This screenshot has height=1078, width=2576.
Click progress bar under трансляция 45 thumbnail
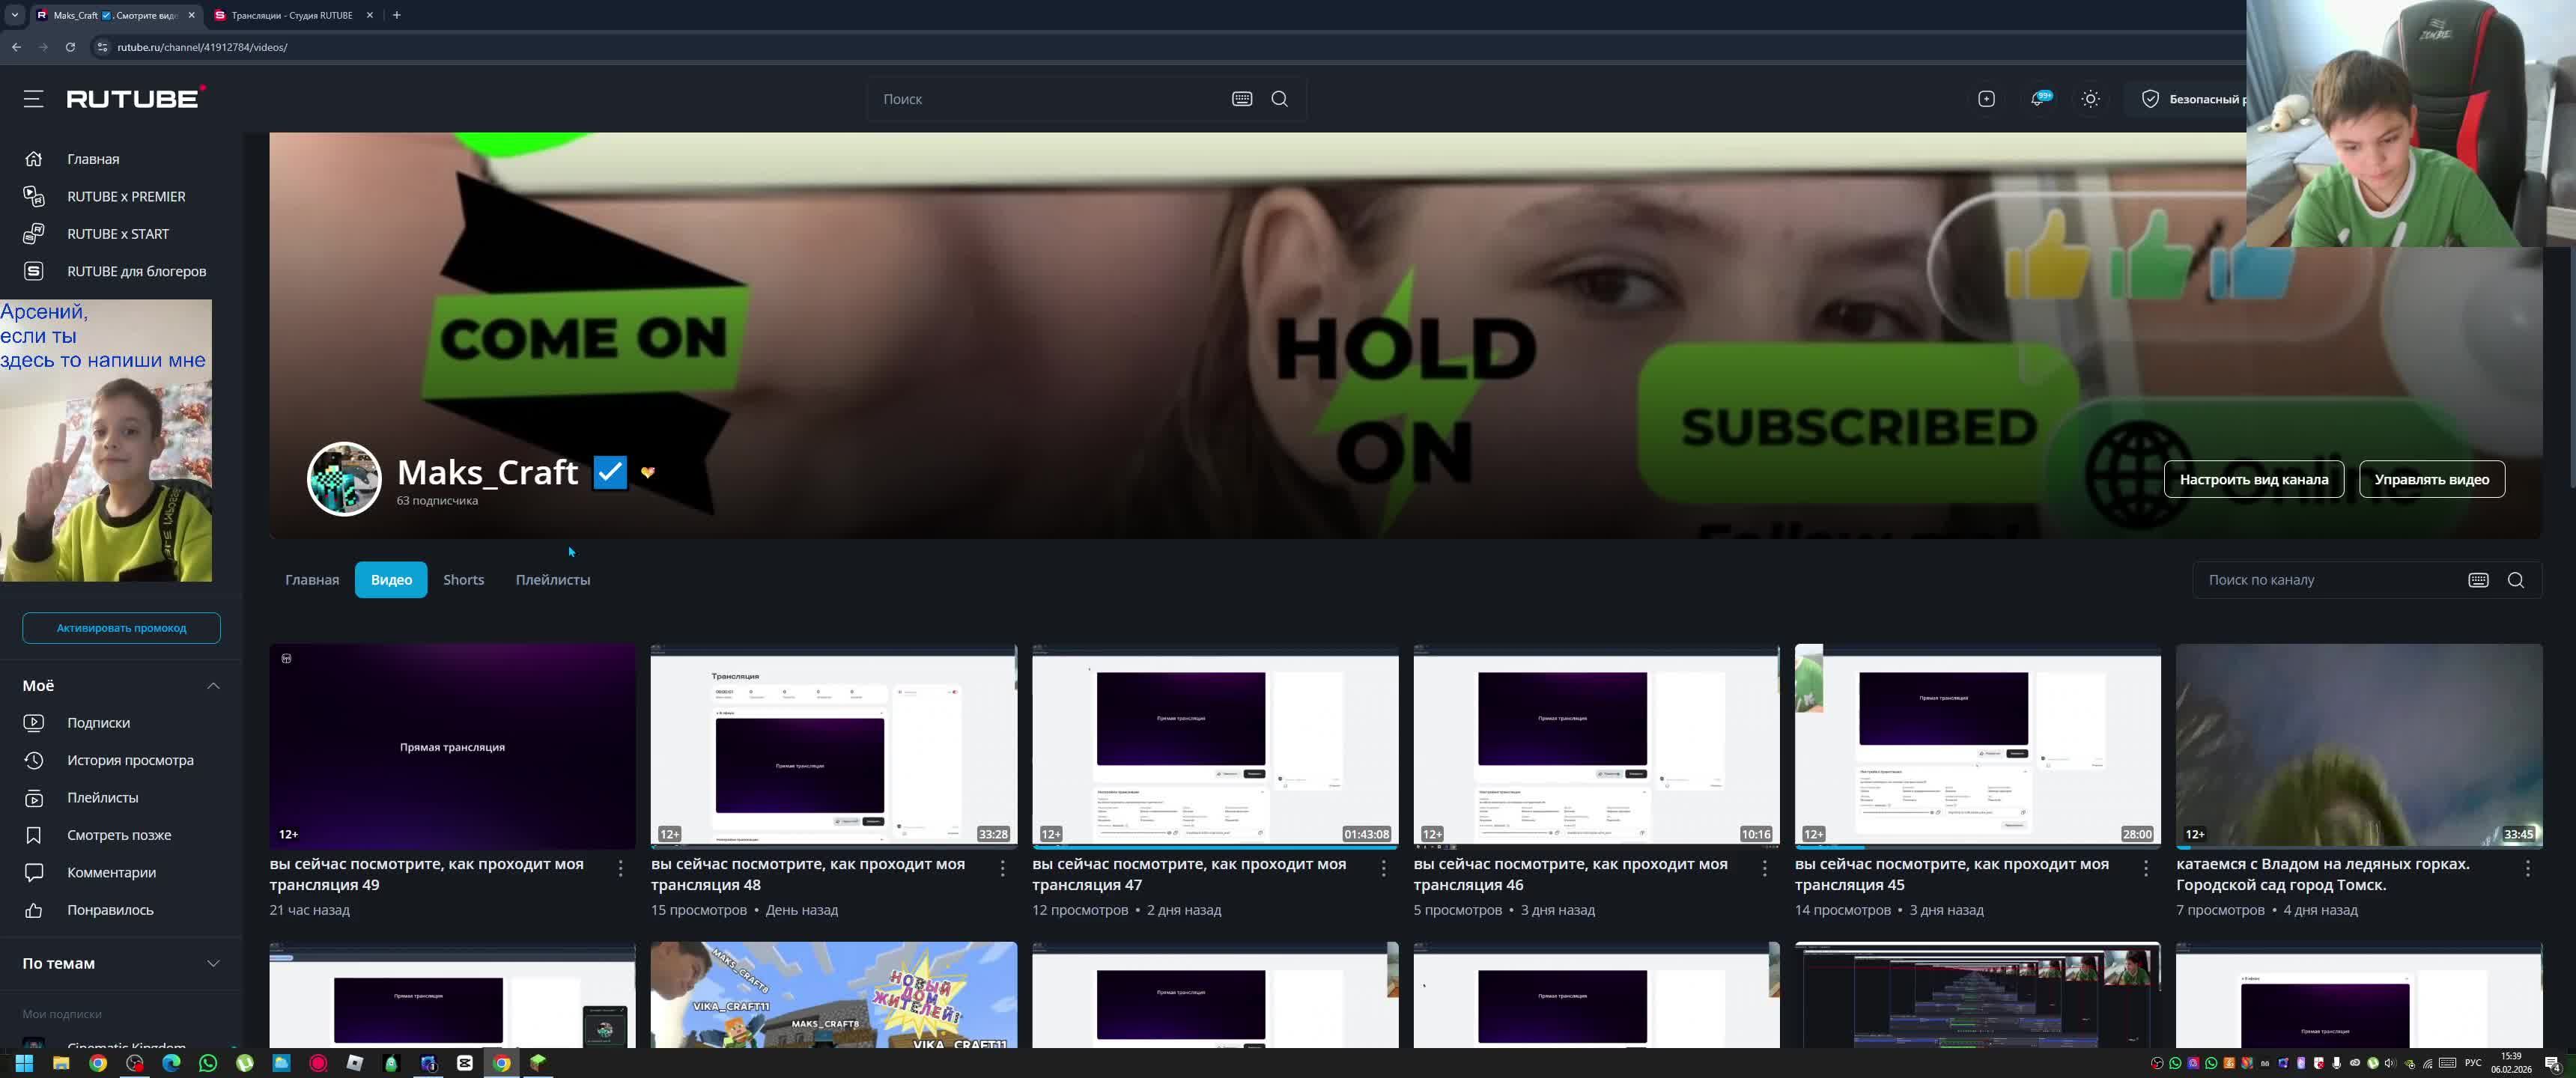tap(1976, 847)
